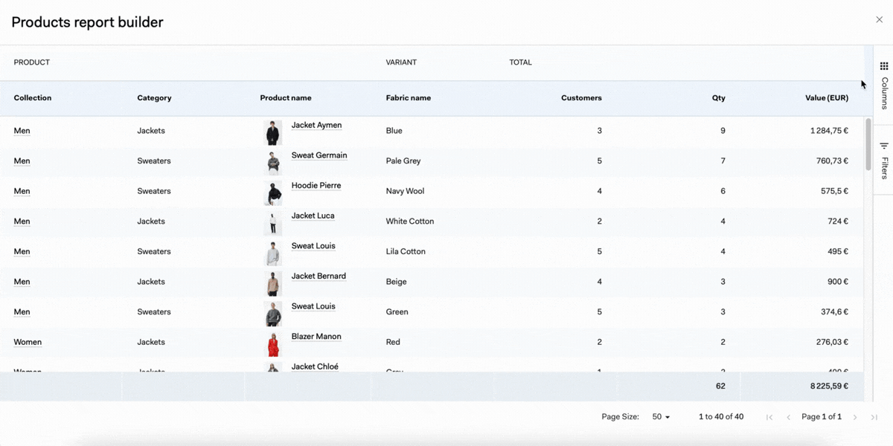Select the 'Blue' fabric cell
893x446 pixels.
pos(394,131)
